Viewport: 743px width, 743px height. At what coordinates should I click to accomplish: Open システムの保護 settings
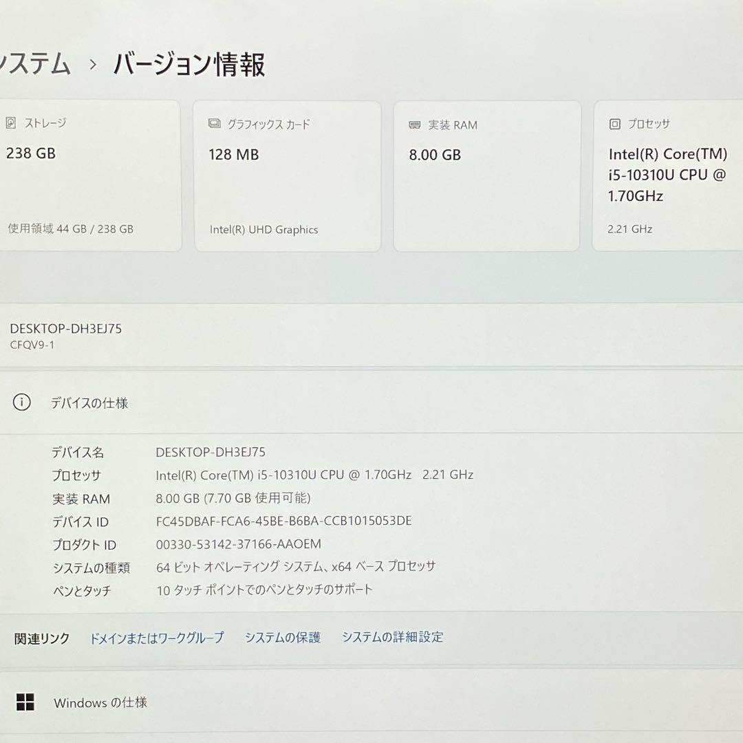point(282,638)
